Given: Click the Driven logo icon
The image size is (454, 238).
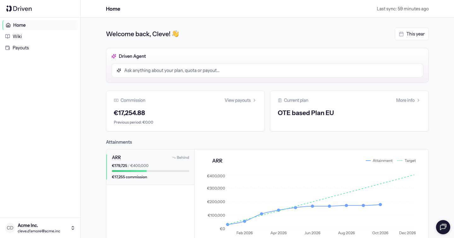Looking at the screenshot, I should click(9, 8).
